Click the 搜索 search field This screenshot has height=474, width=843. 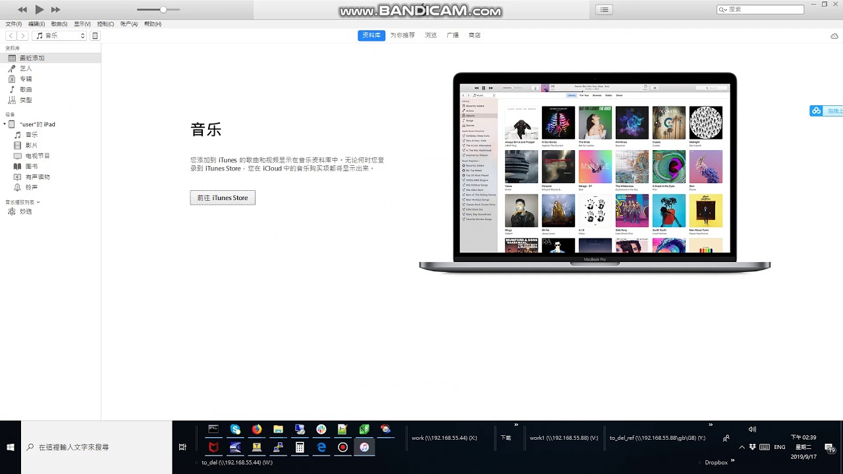(760, 9)
